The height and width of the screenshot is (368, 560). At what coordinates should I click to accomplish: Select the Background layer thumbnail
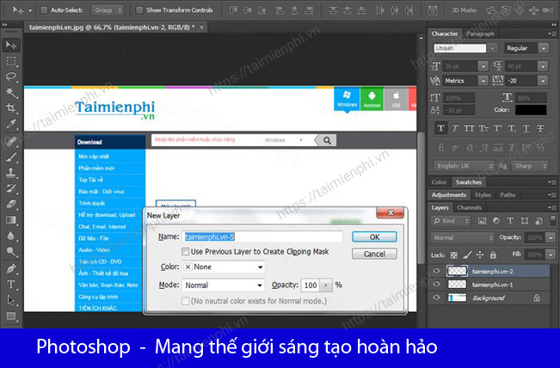(457, 297)
